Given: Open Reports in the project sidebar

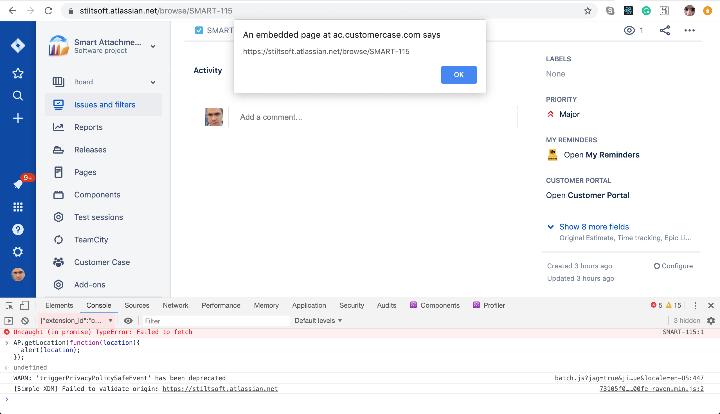Looking at the screenshot, I should tap(88, 127).
